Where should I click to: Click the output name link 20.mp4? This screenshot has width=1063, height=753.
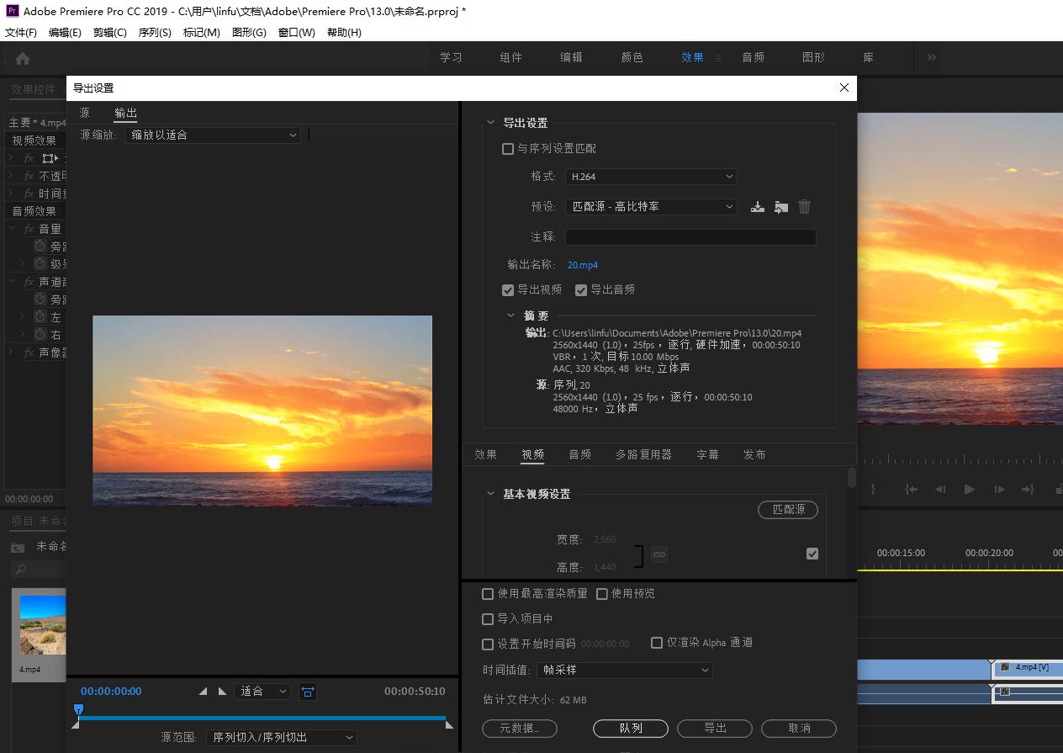[x=582, y=265]
